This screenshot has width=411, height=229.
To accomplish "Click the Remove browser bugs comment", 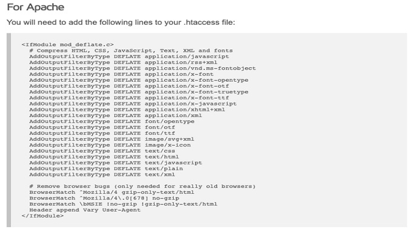I will (142, 187).
